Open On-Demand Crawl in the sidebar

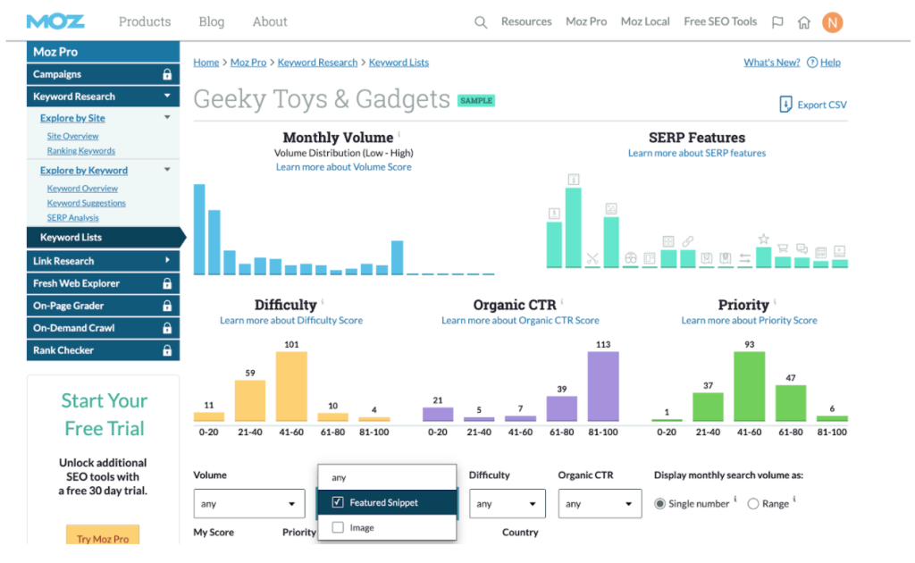104,328
